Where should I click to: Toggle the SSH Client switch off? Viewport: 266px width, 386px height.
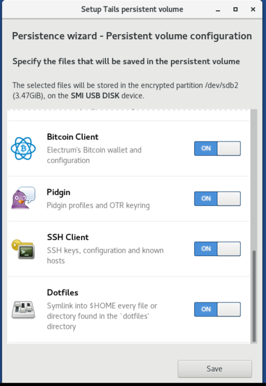[x=217, y=249]
